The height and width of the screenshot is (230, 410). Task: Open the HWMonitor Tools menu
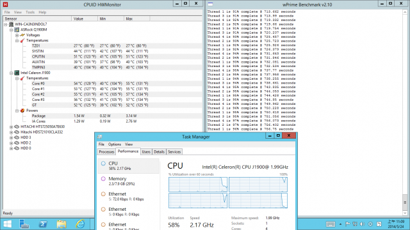[30, 12]
